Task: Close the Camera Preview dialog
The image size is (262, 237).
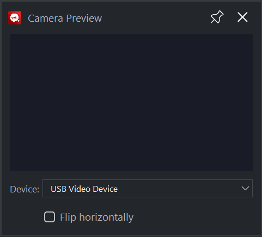Action: (x=242, y=17)
